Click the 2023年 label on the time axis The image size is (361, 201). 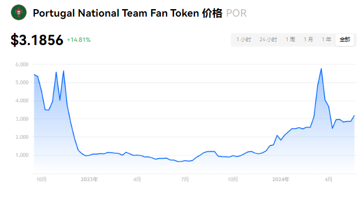[x=89, y=180]
